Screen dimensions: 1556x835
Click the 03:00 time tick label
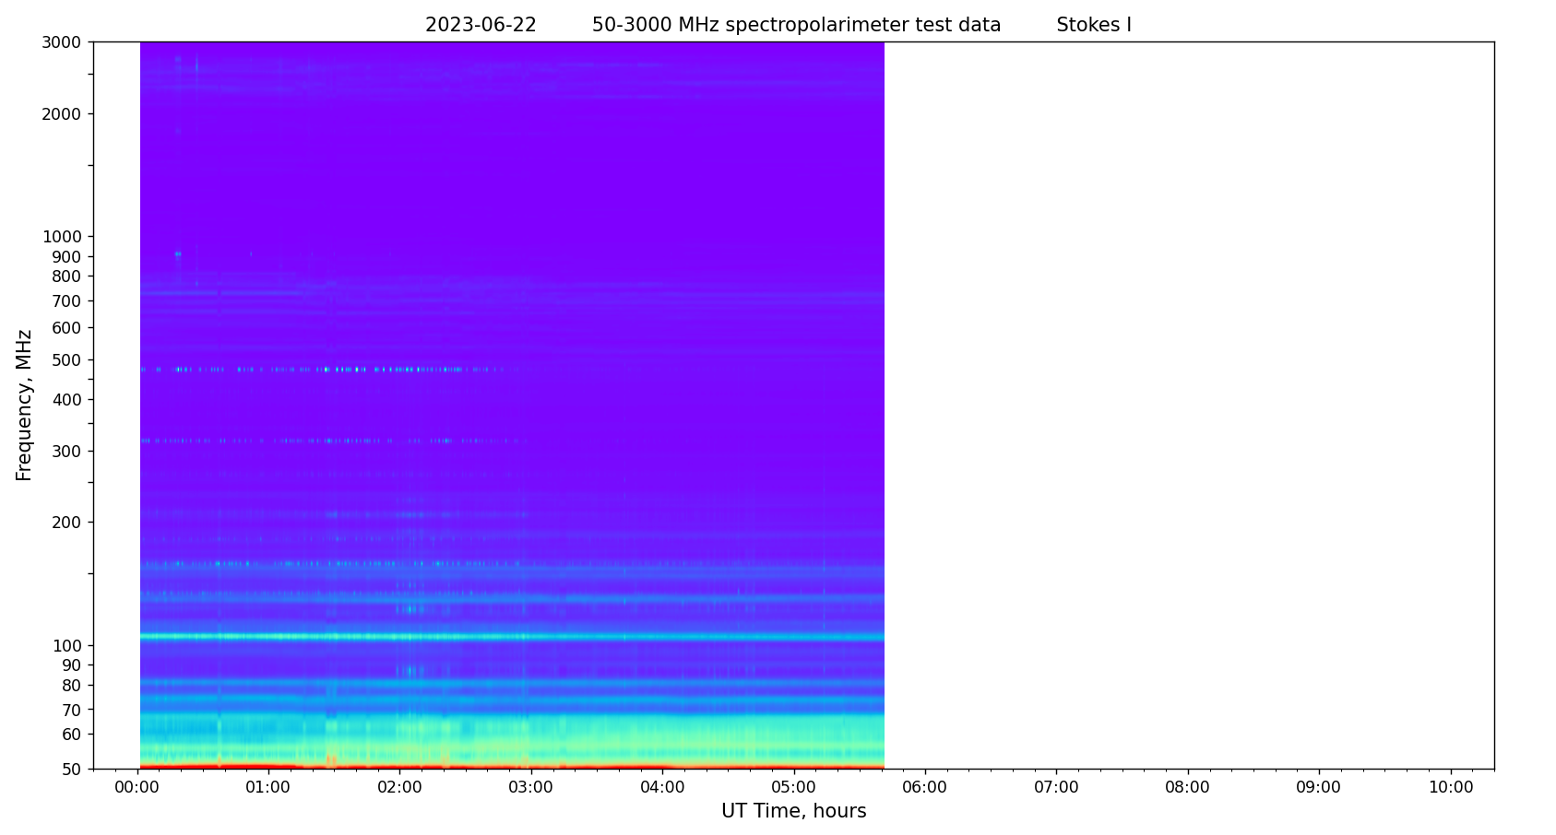[531, 787]
